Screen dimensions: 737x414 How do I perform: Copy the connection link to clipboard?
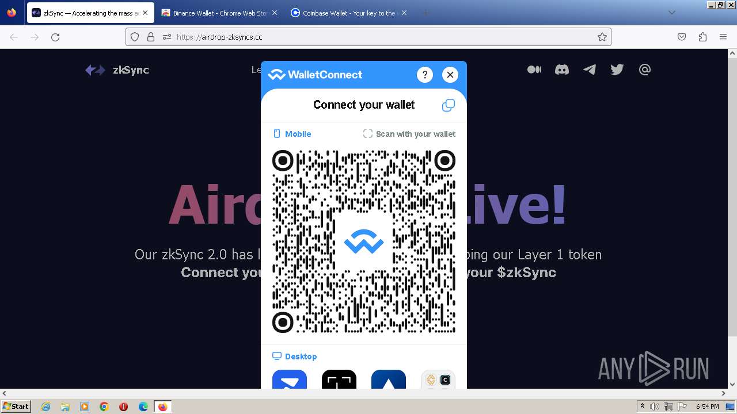(449, 105)
